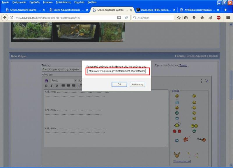Image resolution: width=233 pixels, height=168 pixels.
Task: Toggle bold formatting in the editor
Action: pyautogui.click(x=46, y=86)
